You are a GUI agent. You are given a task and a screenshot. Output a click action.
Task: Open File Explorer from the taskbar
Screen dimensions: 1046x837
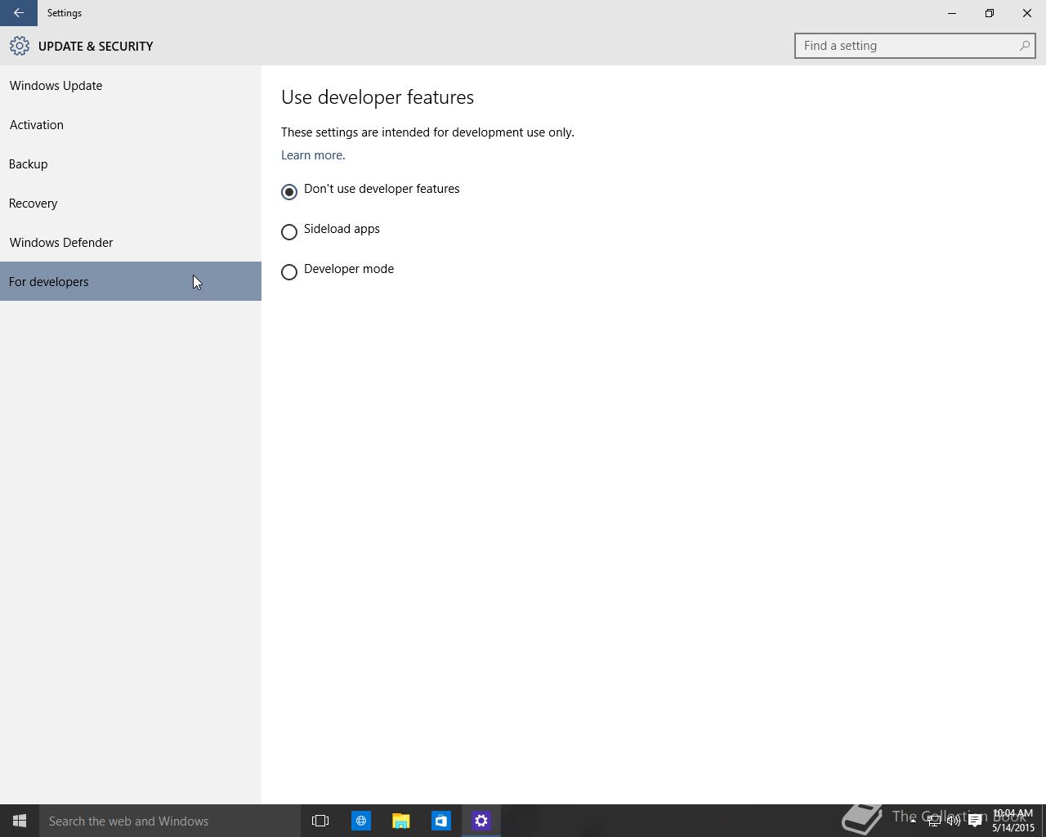[x=400, y=821]
